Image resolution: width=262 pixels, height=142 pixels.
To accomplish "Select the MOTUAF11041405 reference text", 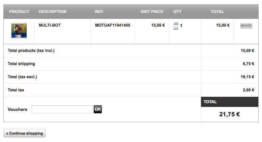I will (113, 25).
